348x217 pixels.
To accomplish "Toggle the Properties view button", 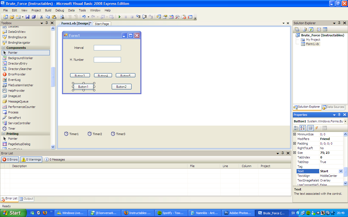I will 310,128.
